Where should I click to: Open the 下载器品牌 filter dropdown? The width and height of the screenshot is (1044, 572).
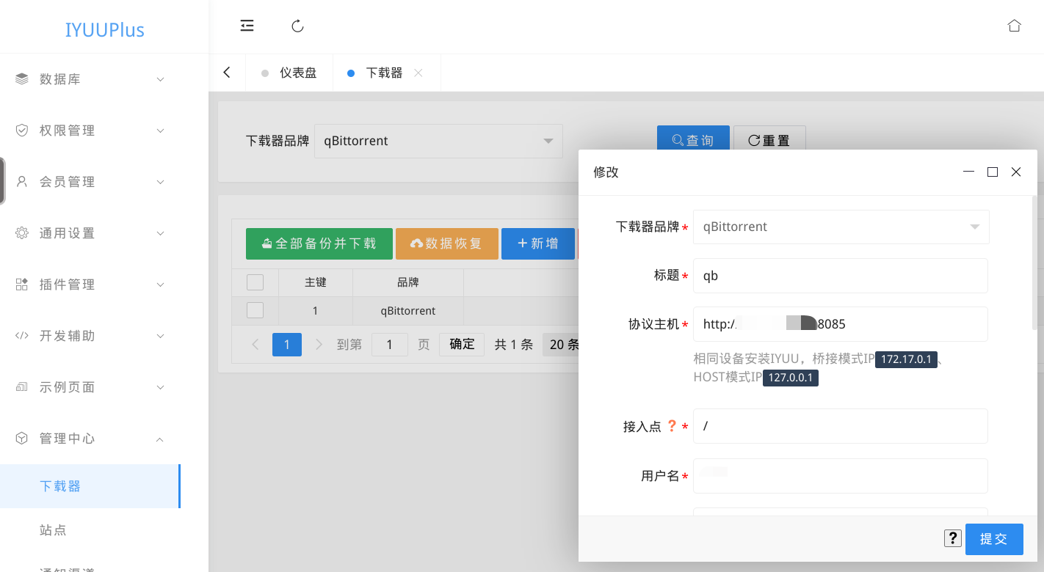point(438,141)
